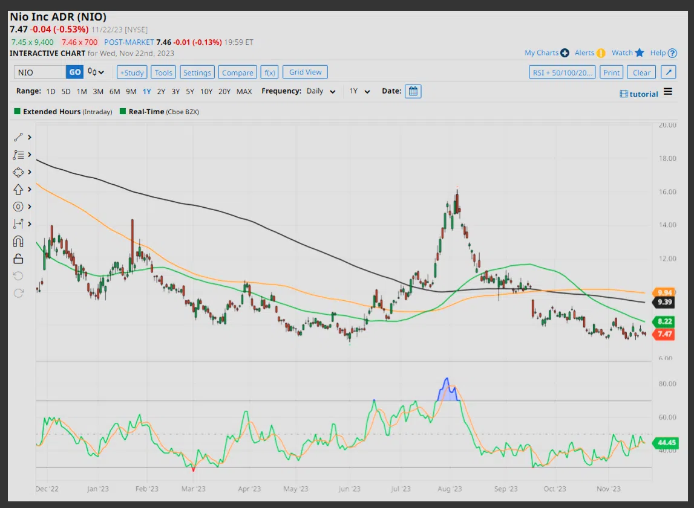This screenshot has width=694, height=508.
Task: Click the Compare button
Action: pos(238,72)
